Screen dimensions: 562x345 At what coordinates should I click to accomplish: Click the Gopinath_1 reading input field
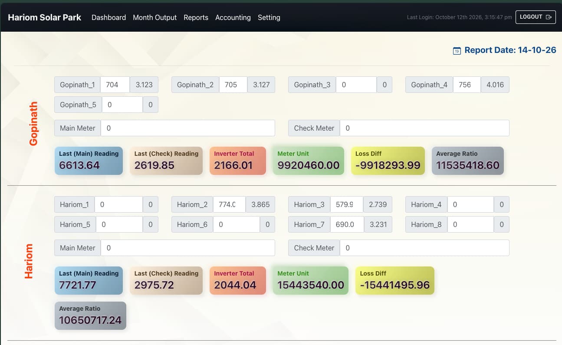115,85
